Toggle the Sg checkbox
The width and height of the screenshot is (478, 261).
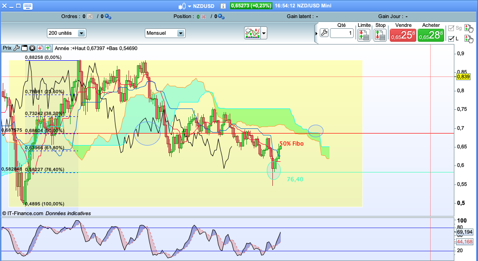pyautogui.click(x=450, y=28)
